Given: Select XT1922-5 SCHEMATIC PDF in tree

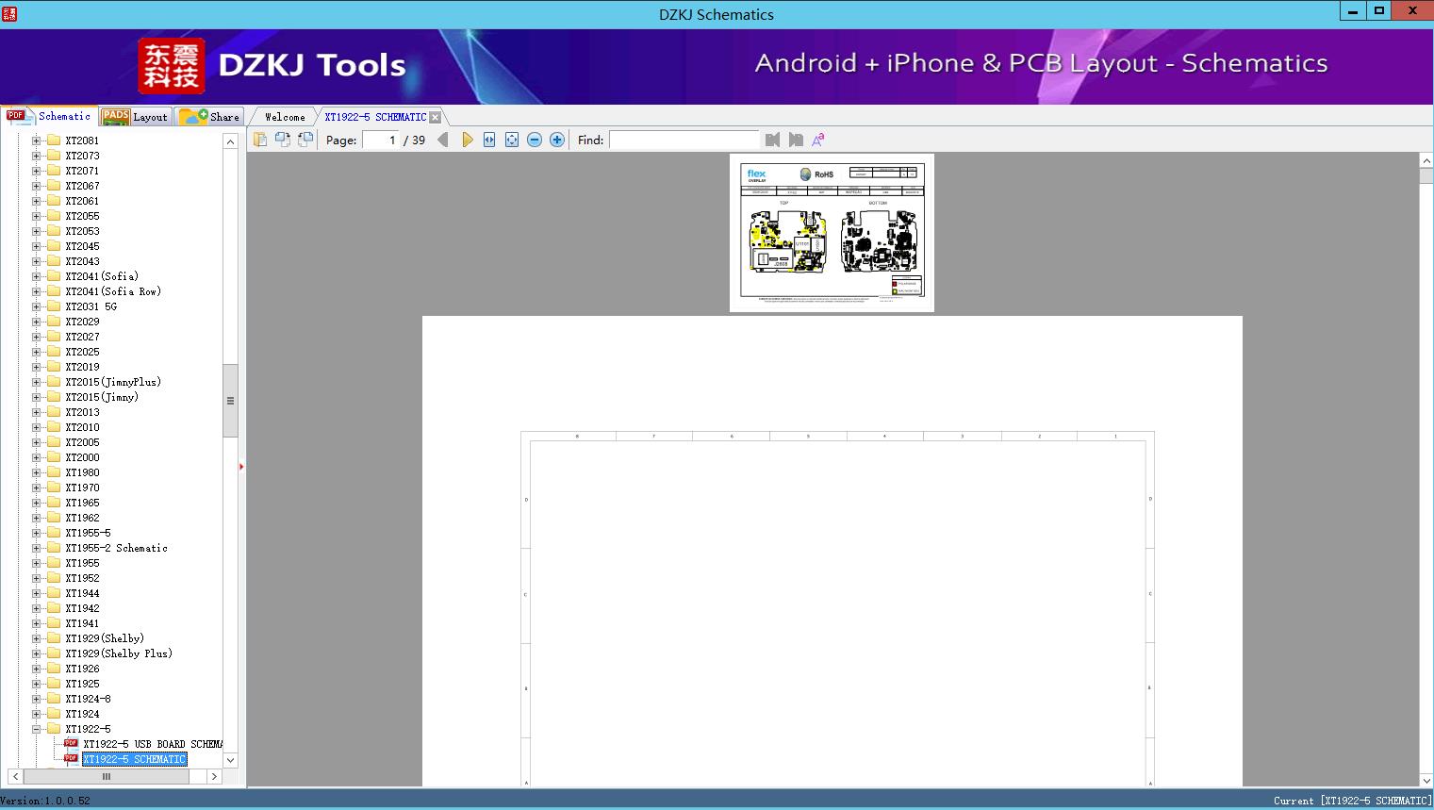Looking at the screenshot, I should point(134,759).
